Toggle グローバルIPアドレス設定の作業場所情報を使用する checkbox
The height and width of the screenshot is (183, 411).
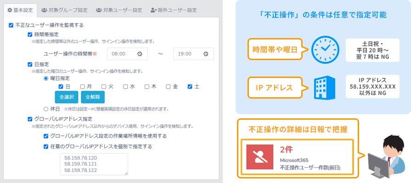46,136
